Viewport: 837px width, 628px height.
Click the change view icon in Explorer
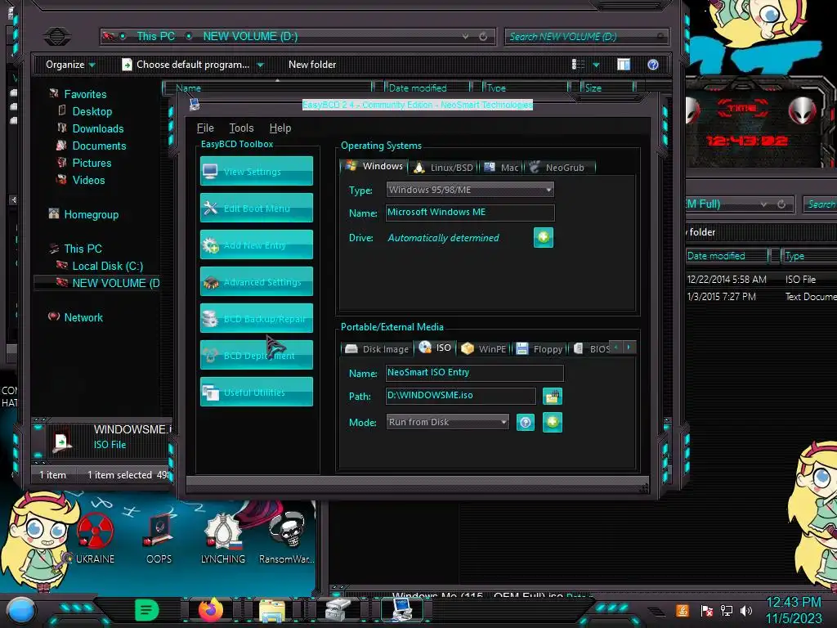click(578, 65)
